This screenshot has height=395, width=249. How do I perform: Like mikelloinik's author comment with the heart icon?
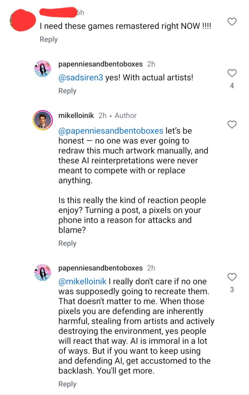232,124
